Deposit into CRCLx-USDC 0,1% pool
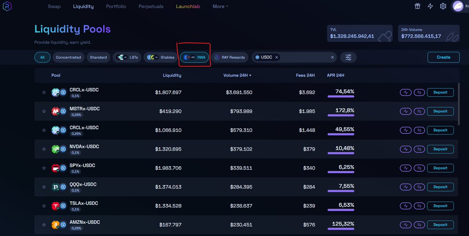The height and width of the screenshot is (236, 469). 440,92
